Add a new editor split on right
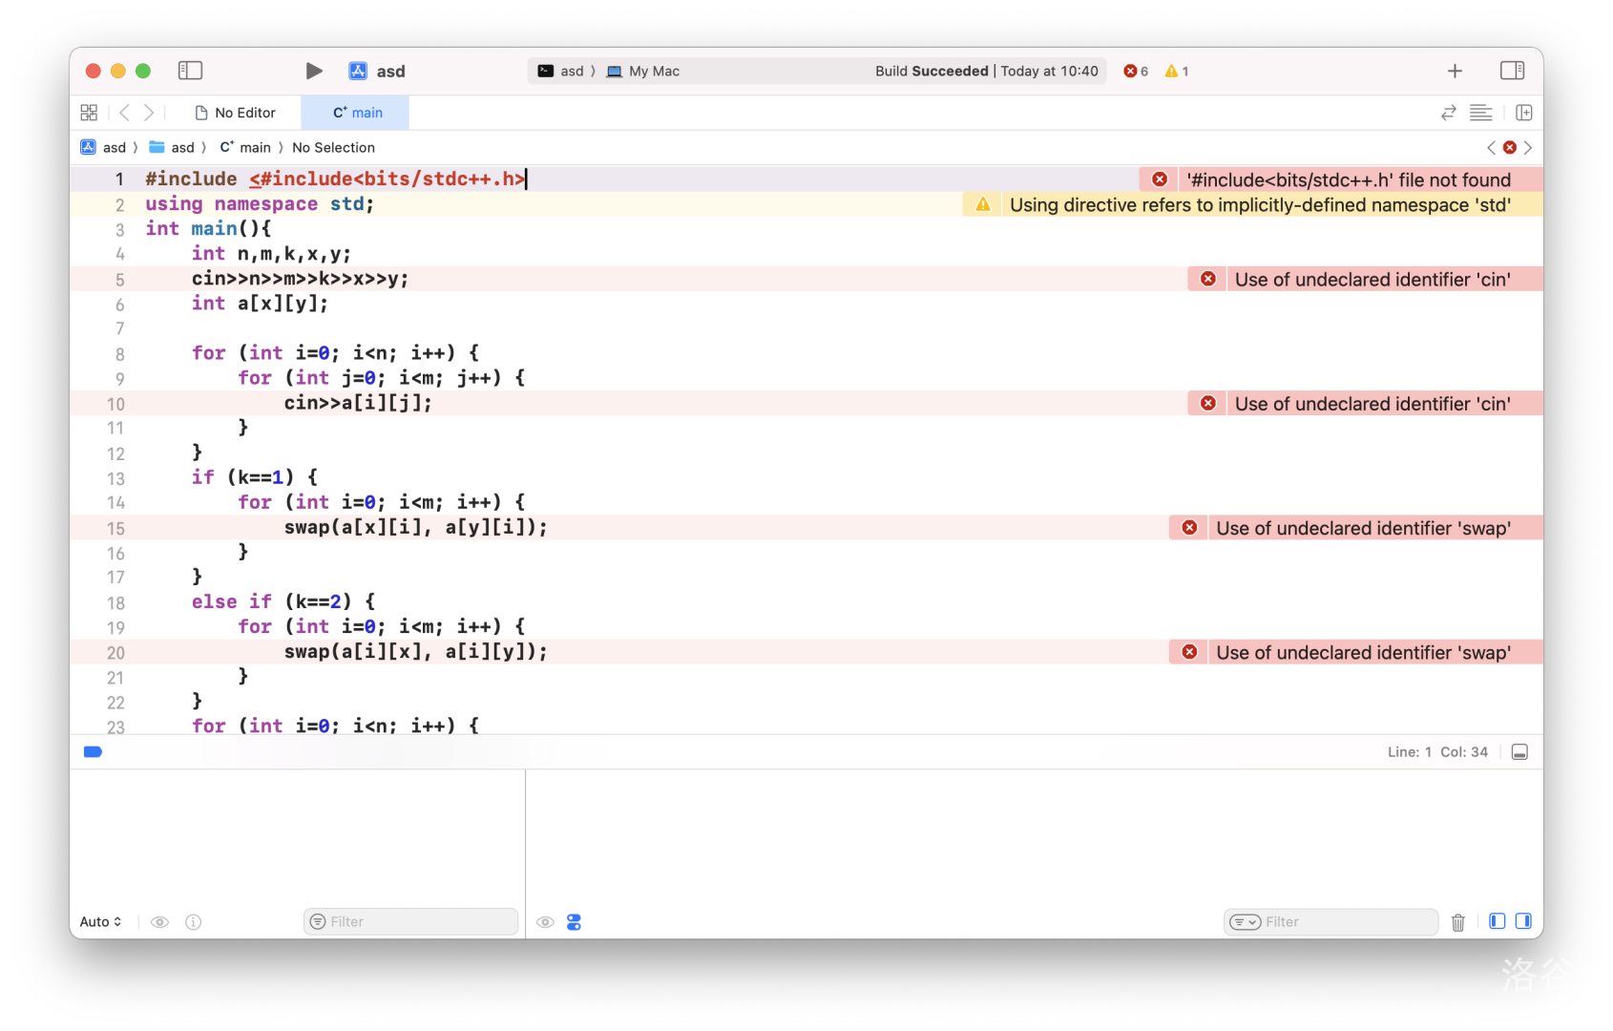 1524,113
